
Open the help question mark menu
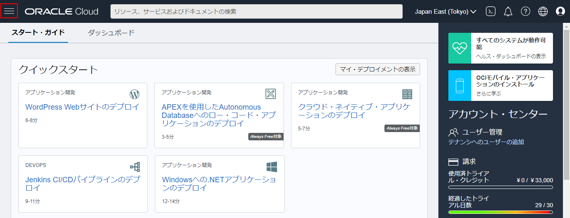(526, 12)
